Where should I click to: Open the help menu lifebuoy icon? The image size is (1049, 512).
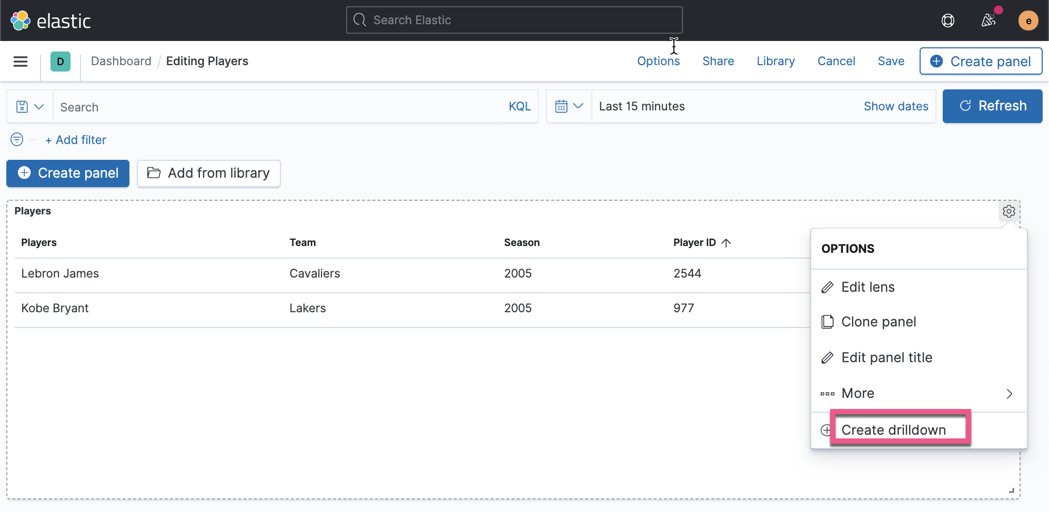tap(948, 21)
